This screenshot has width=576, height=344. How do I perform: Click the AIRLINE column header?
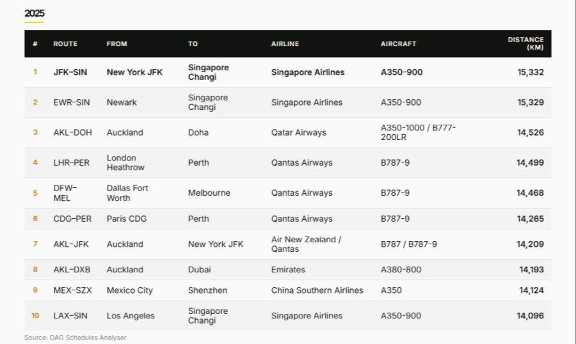click(x=285, y=43)
